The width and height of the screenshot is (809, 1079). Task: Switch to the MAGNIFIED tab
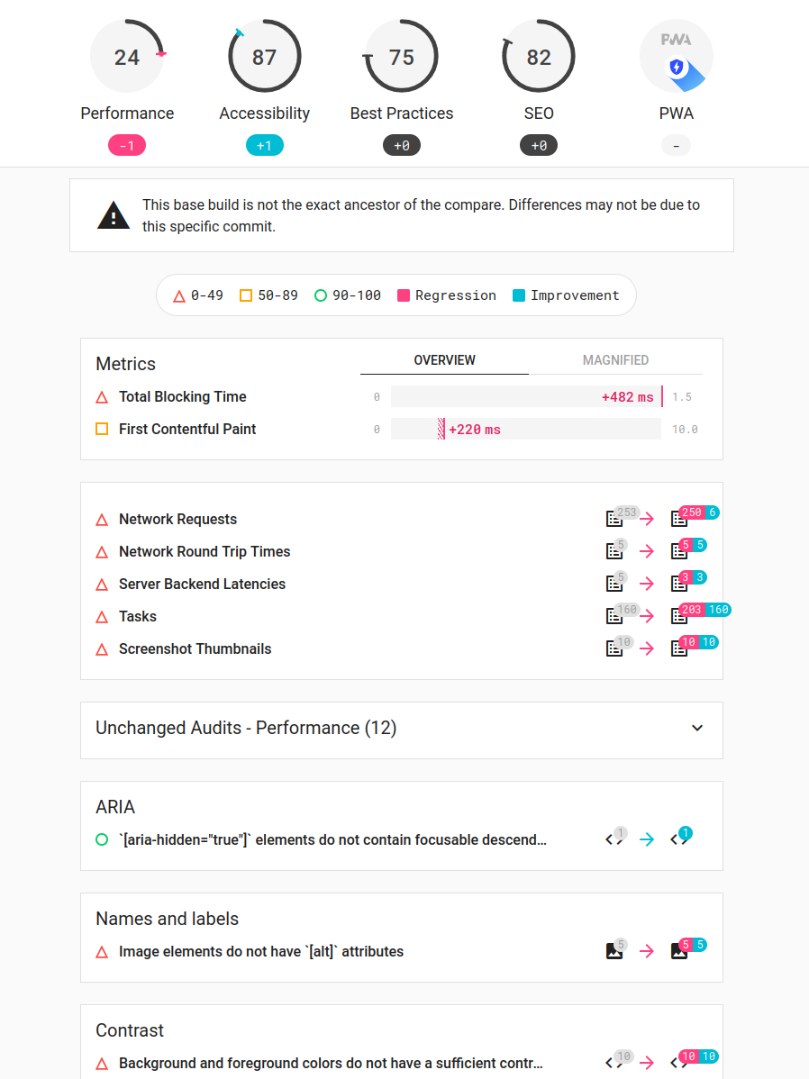pos(615,360)
